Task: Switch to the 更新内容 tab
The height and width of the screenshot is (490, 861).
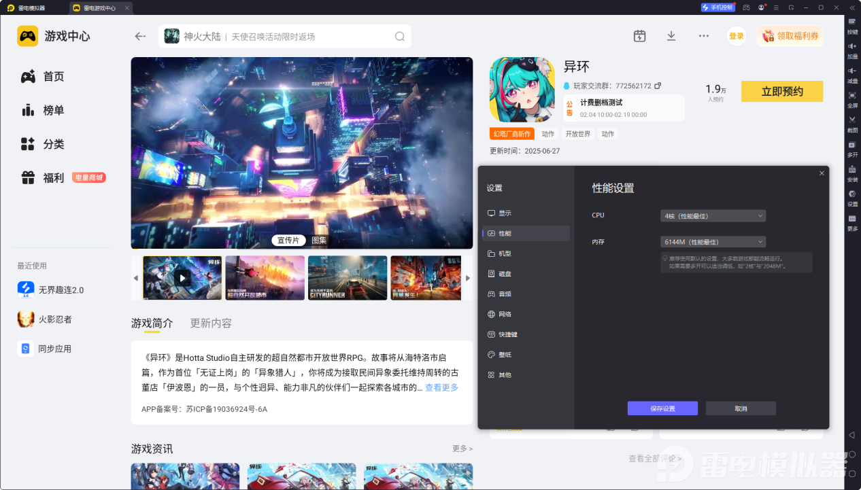Action: tap(211, 323)
